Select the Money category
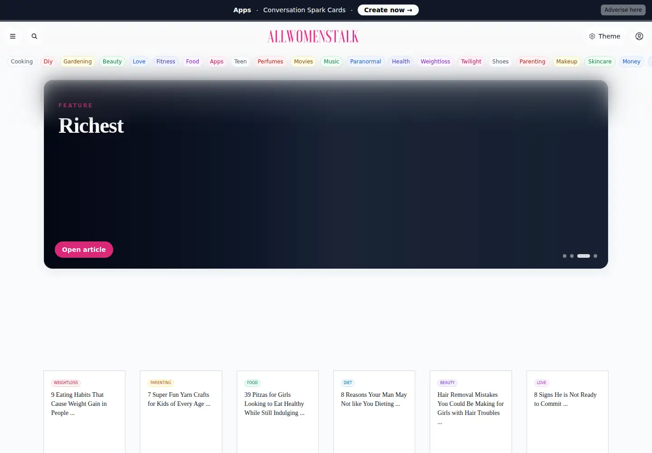The image size is (652, 453). (631, 62)
